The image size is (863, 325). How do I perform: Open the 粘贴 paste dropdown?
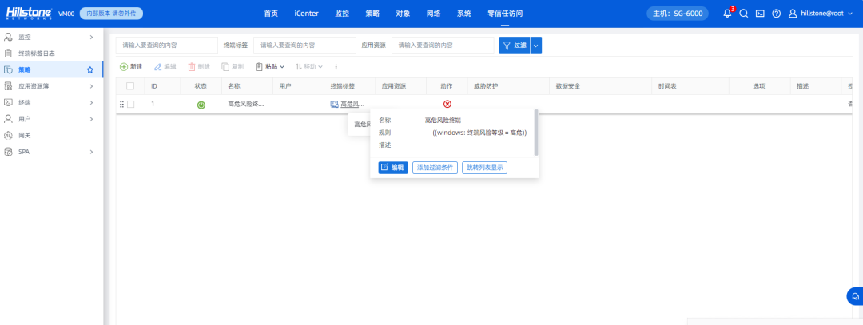click(x=270, y=66)
